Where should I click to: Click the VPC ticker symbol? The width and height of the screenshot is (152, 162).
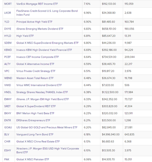7,71
